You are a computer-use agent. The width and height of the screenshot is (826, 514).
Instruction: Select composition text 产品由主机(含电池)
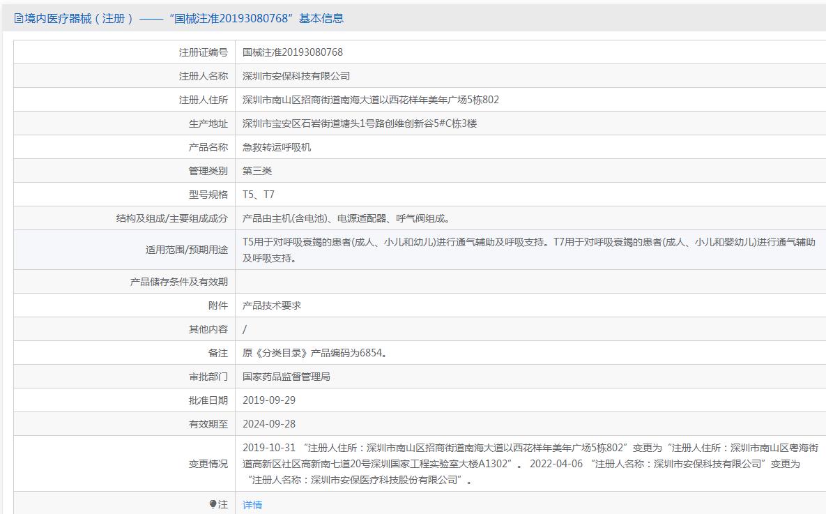coord(346,218)
